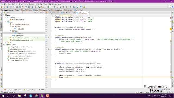The image size is (174, 98).
Task: Open the Messages tool window
Action: point(8,90)
